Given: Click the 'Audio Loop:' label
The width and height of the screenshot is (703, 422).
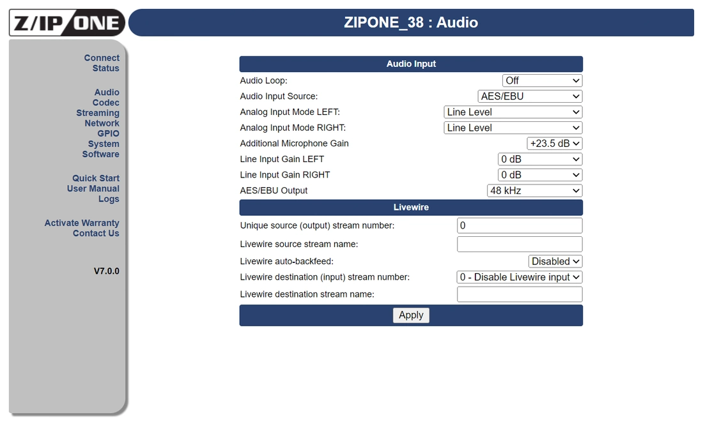Looking at the screenshot, I should pos(263,80).
